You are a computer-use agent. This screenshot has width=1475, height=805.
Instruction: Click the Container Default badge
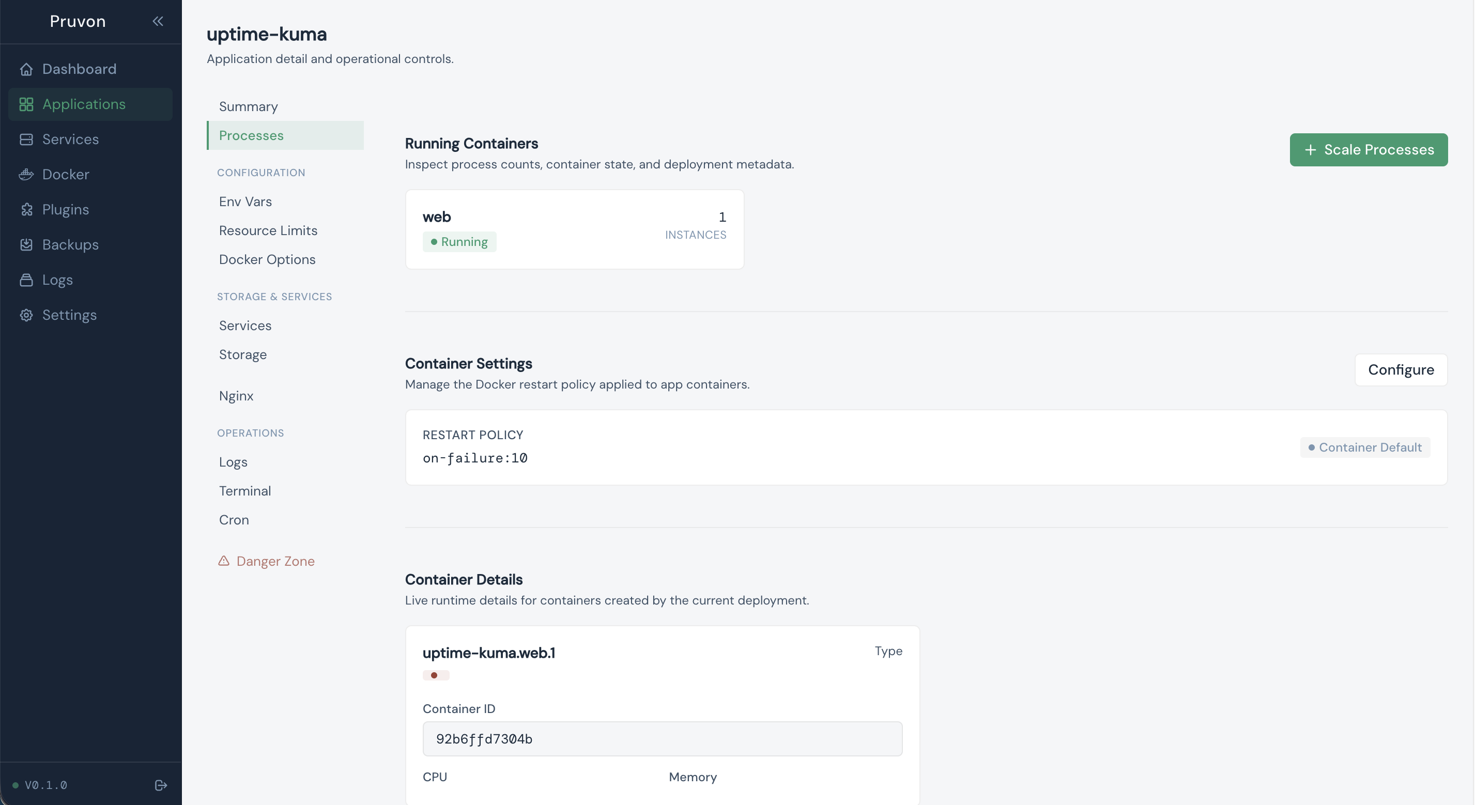coord(1365,448)
